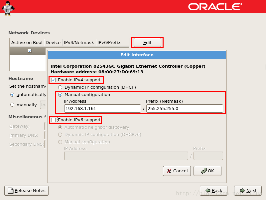The height and width of the screenshot is (200, 266).
Task: Click the red X icon on Cancel
Action: point(169,171)
